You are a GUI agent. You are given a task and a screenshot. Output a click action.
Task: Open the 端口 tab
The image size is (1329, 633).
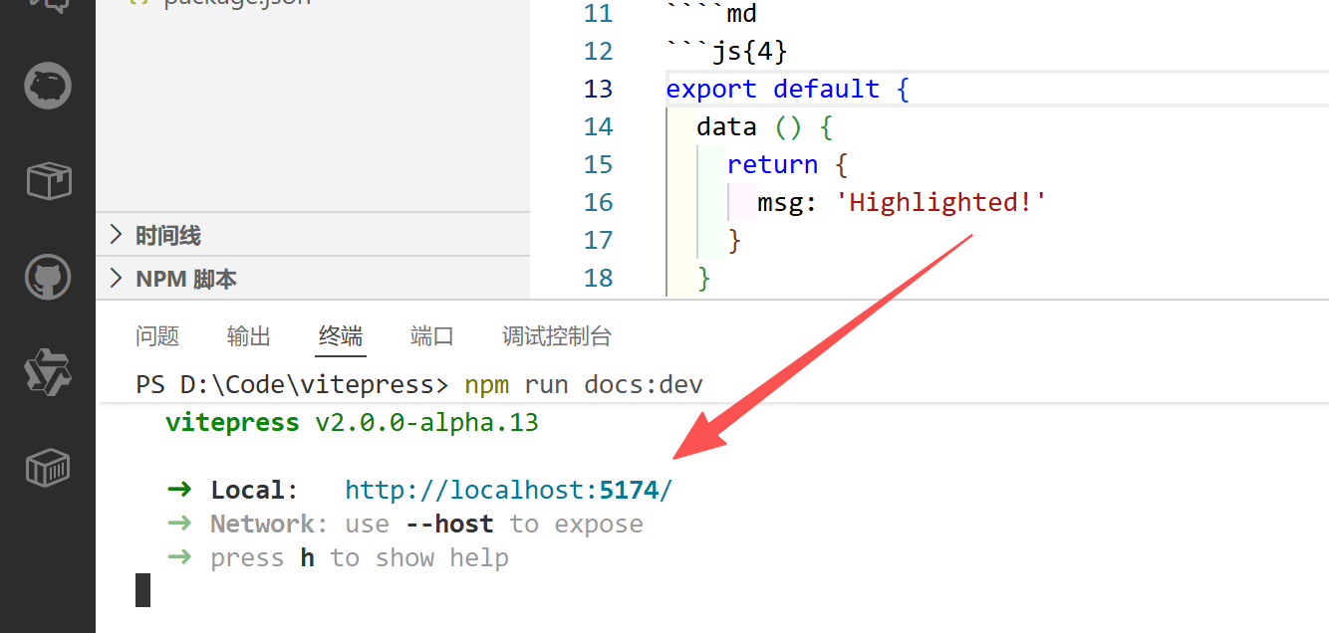432,336
